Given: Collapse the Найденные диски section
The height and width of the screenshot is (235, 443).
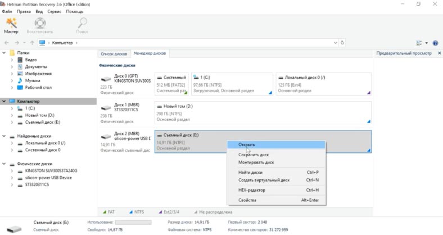Looking at the screenshot, I should [x=4, y=136].
